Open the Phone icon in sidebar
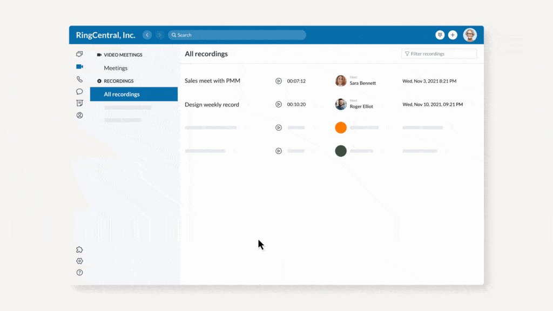Viewport: 553px width, 311px height. click(x=79, y=79)
